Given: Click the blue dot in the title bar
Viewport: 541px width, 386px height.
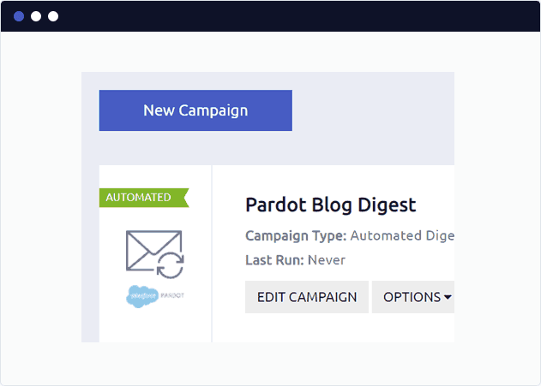Looking at the screenshot, I should coord(19,16).
